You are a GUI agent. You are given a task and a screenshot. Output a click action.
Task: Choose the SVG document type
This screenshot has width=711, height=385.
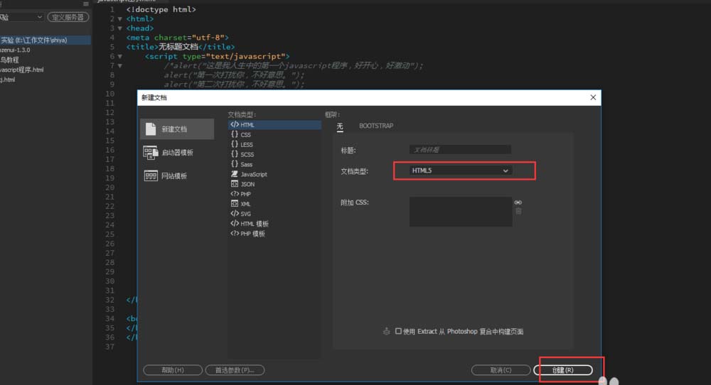coord(245,214)
